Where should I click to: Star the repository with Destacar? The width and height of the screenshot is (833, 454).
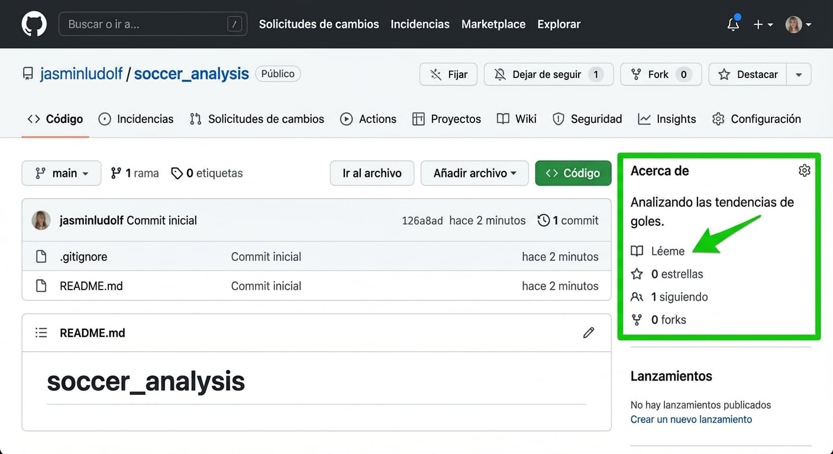pyautogui.click(x=748, y=74)
